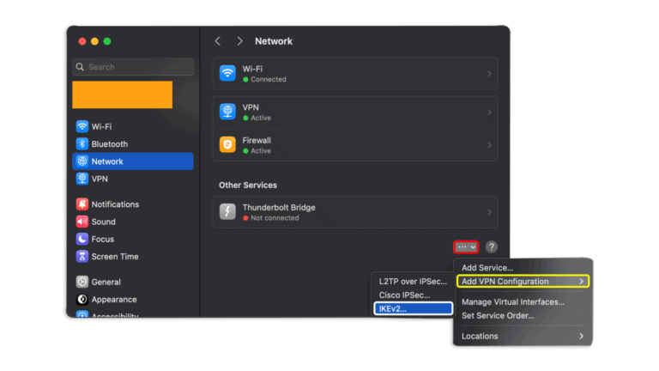Select Cisco IPSec... option
This screenshot has height=371, width=659.
404,295
